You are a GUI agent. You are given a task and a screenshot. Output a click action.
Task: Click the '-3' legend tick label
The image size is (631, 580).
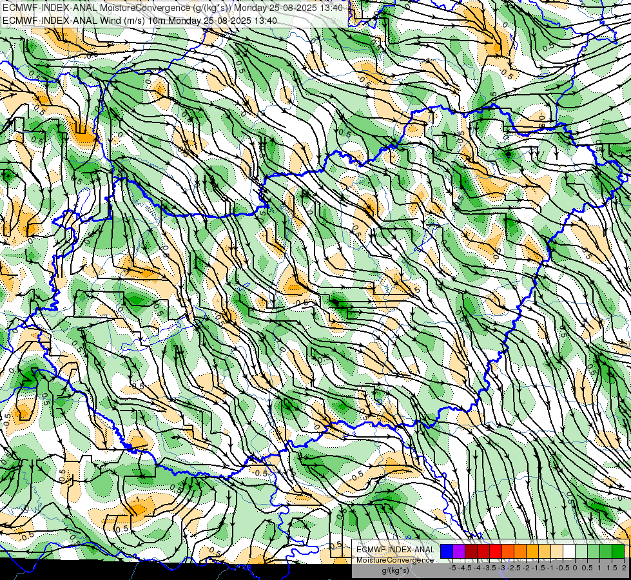click(502, 568)
